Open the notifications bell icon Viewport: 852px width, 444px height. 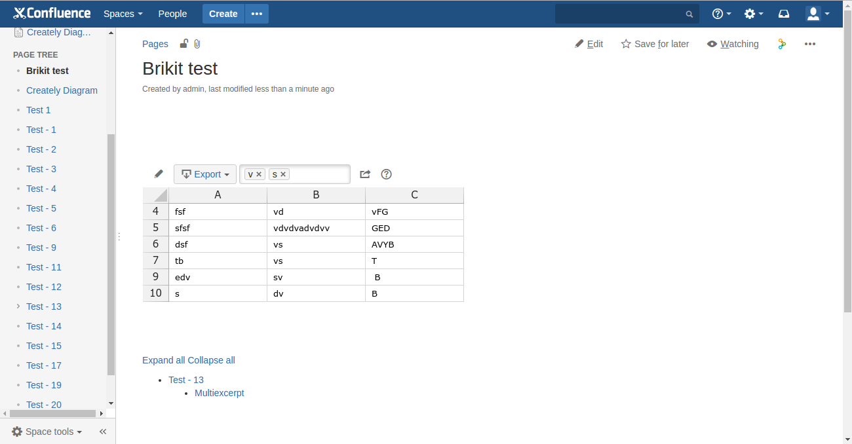(783, 13)
